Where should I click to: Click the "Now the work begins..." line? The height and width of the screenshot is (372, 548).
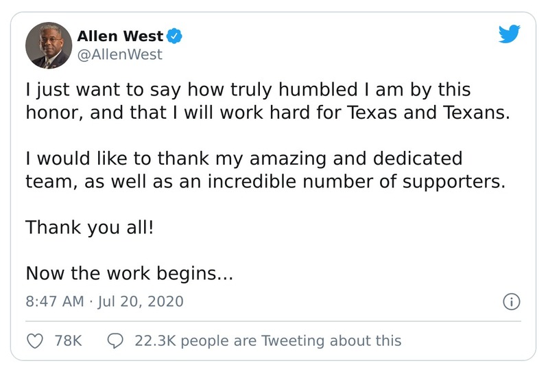point(130,274)
